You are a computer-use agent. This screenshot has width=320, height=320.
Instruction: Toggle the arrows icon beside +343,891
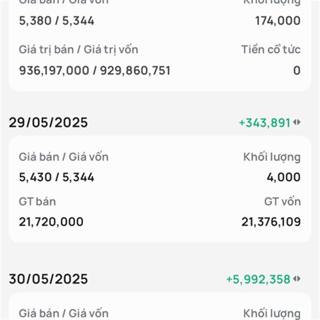click(x=297, y=123)
